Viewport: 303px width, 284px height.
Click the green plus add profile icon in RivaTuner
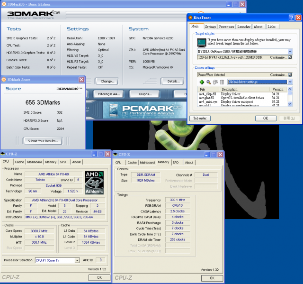pyautogui.click(x=202, y=82)
